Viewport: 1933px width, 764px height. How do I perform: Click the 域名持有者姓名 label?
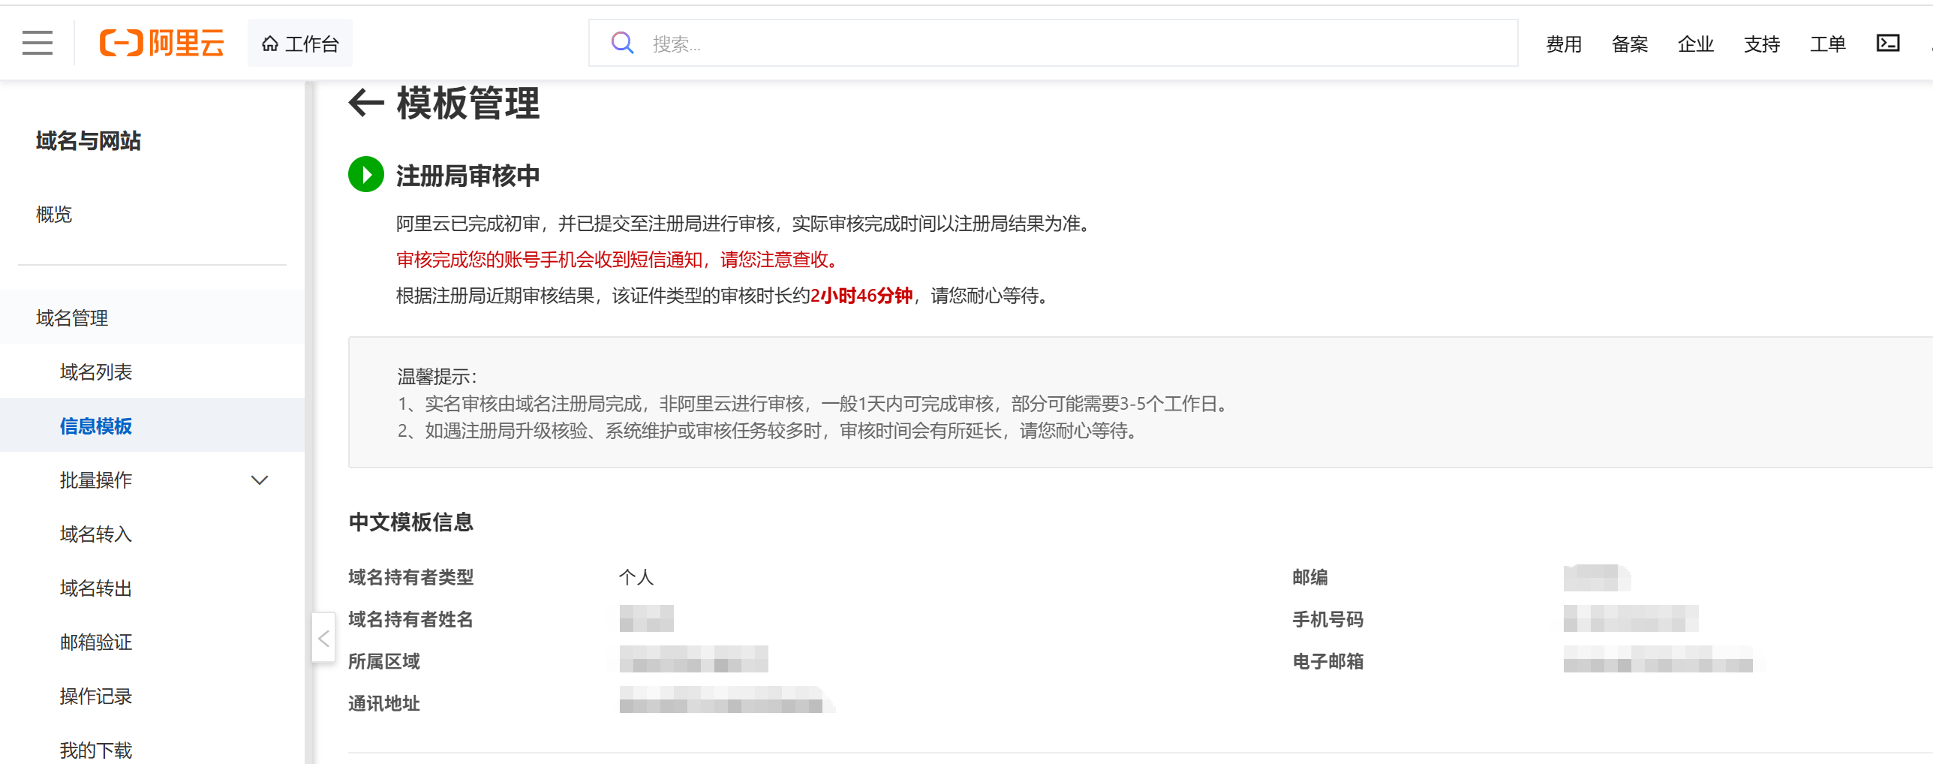[x=411, y=618]
